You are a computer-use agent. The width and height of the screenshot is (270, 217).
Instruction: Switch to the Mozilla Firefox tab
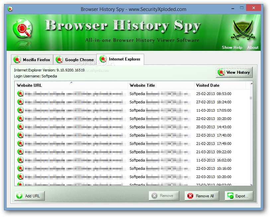coord(32,59)
